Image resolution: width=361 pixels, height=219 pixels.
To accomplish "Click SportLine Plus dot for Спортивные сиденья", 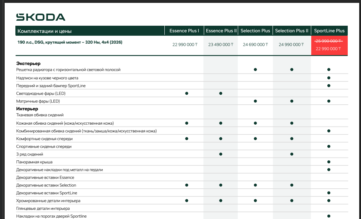I will pos(329,146).
